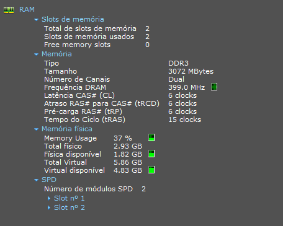The image size is (283, 226).
Task: Collapse the SPD section arrow
Action: click(x=36, y=180)
